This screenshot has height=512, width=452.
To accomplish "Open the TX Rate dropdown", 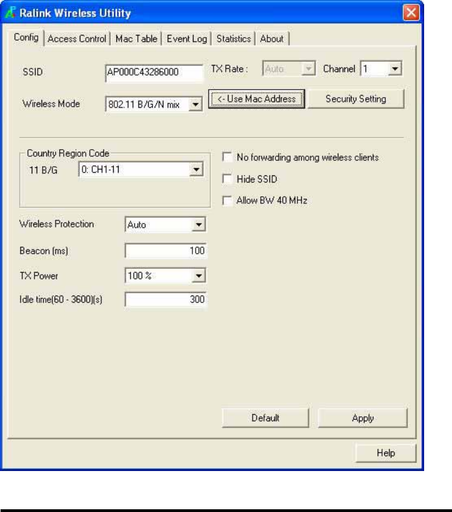I will pyautogui.click(x=289, y=68).
